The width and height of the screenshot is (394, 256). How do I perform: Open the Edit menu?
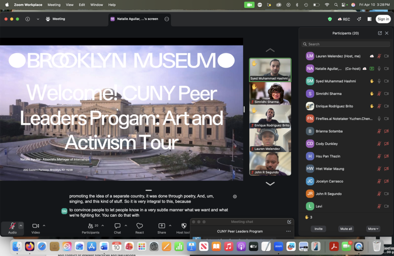[x=82, y=5]
